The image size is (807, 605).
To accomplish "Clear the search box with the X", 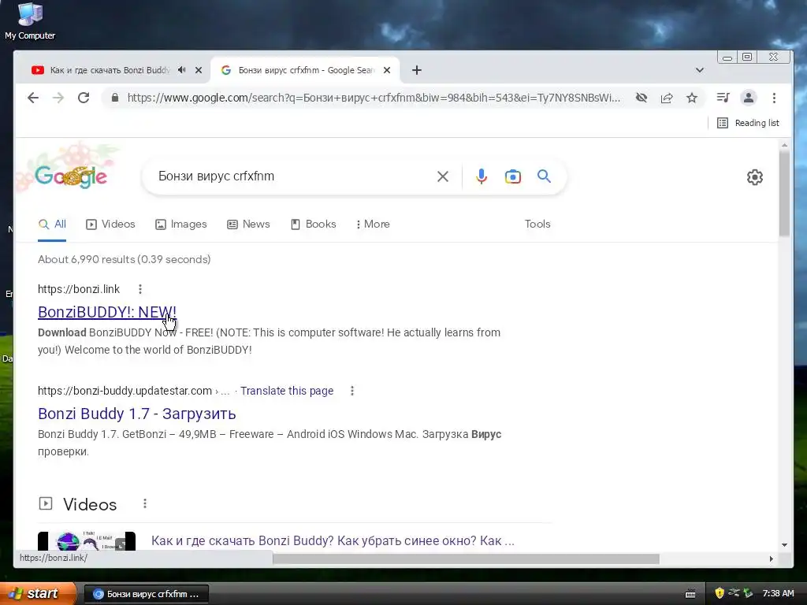I will (443, 176).
